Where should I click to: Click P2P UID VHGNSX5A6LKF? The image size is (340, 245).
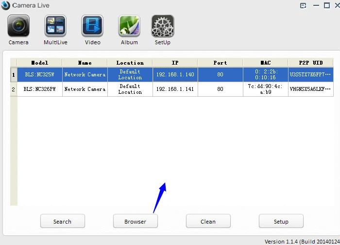pos(311,89)
